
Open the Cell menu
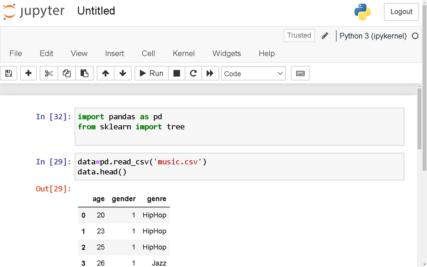[148, 53]
